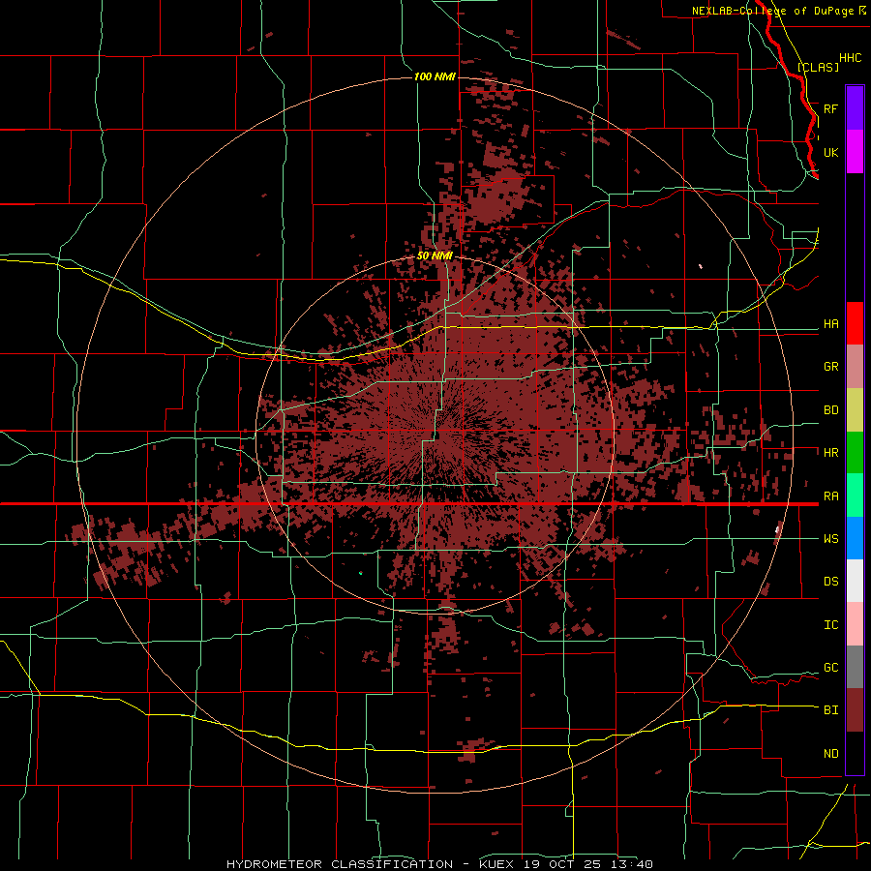Viewport: 871px width, 871px height.
Task: Click the IC legend label
Action: click(830, 625)
